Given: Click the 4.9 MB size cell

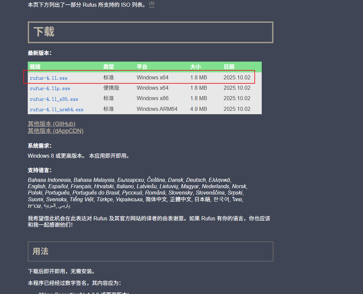Looking at the screenshot, I should (x=199, y=109).
